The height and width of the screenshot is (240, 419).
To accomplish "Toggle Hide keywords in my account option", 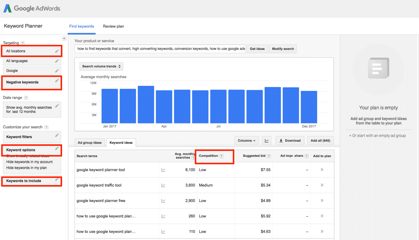I will point(29,162).
